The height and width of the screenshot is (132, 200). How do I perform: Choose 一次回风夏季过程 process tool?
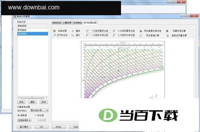coord(97,31)
